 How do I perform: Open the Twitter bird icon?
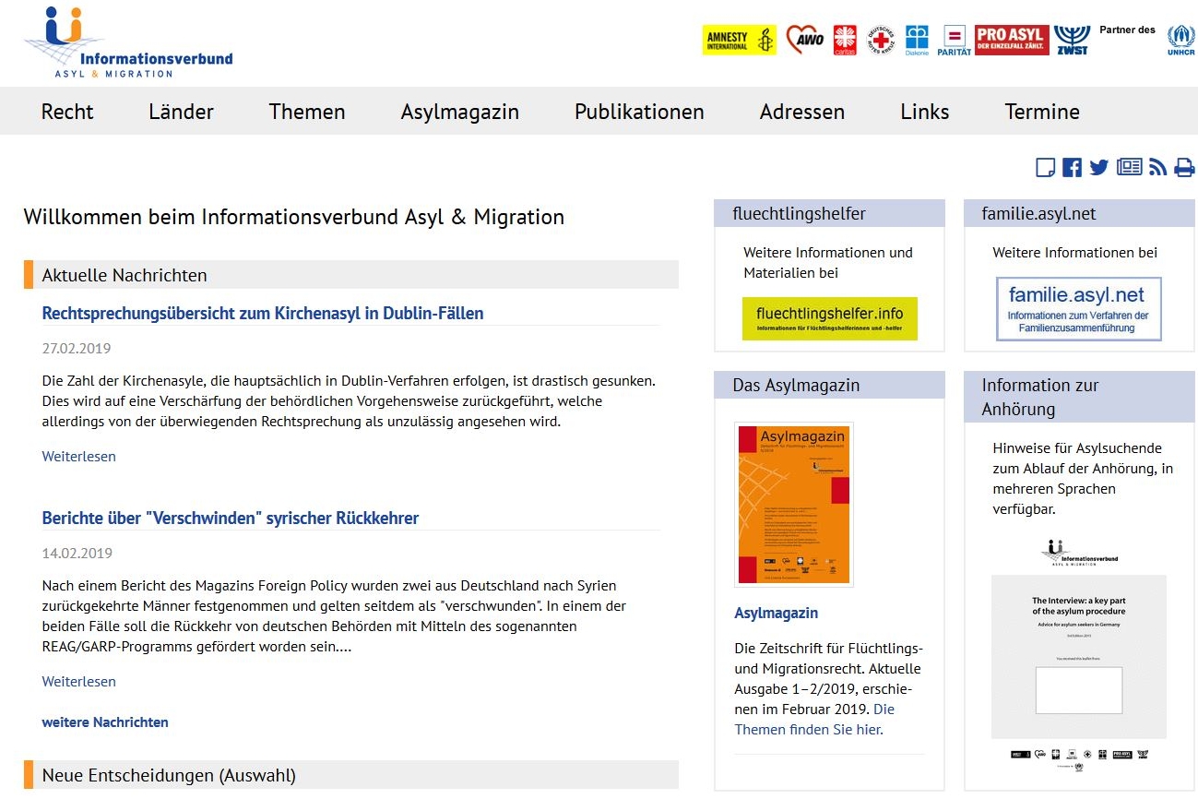pyautogui.click(x=1098, y=167)
